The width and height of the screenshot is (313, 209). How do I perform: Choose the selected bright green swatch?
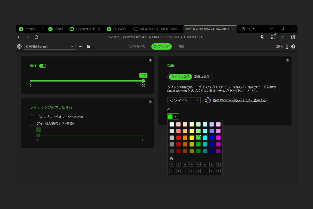[198, 138]
